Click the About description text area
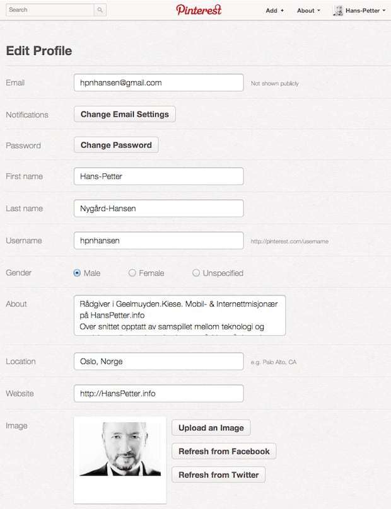The width and height of the screenshot is (391, 509). tap(180, 315)
